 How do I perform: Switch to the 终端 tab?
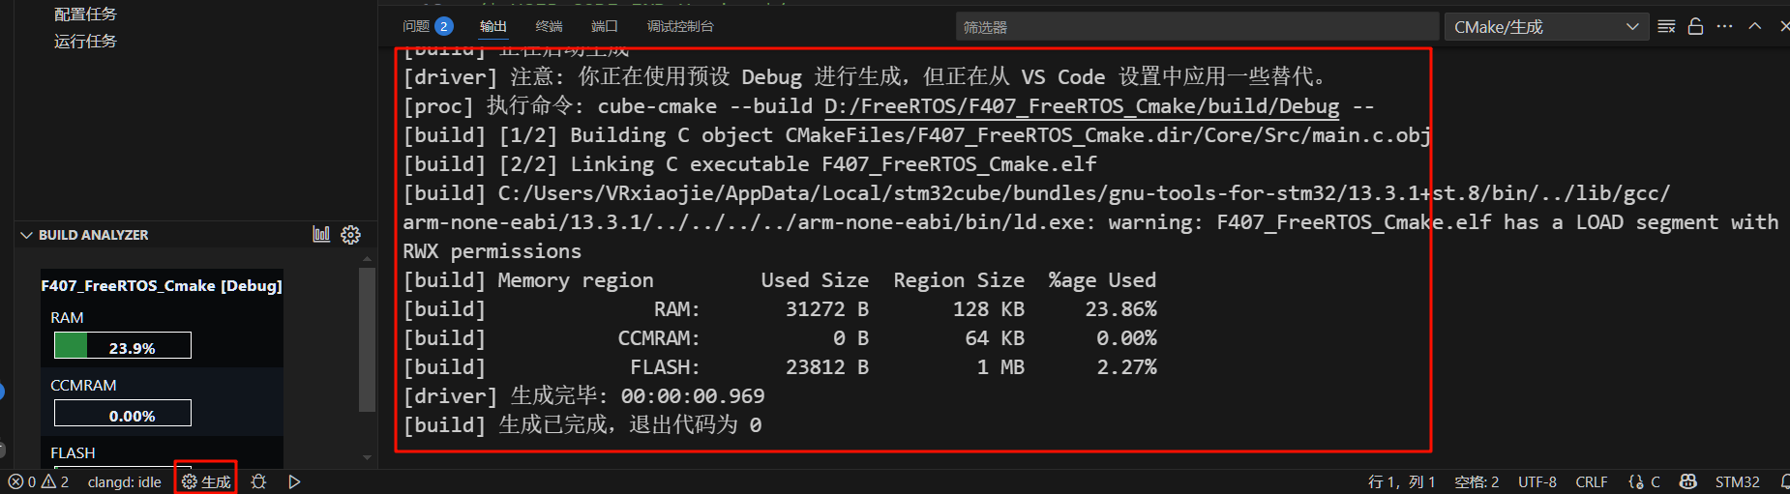pos(549,26)
